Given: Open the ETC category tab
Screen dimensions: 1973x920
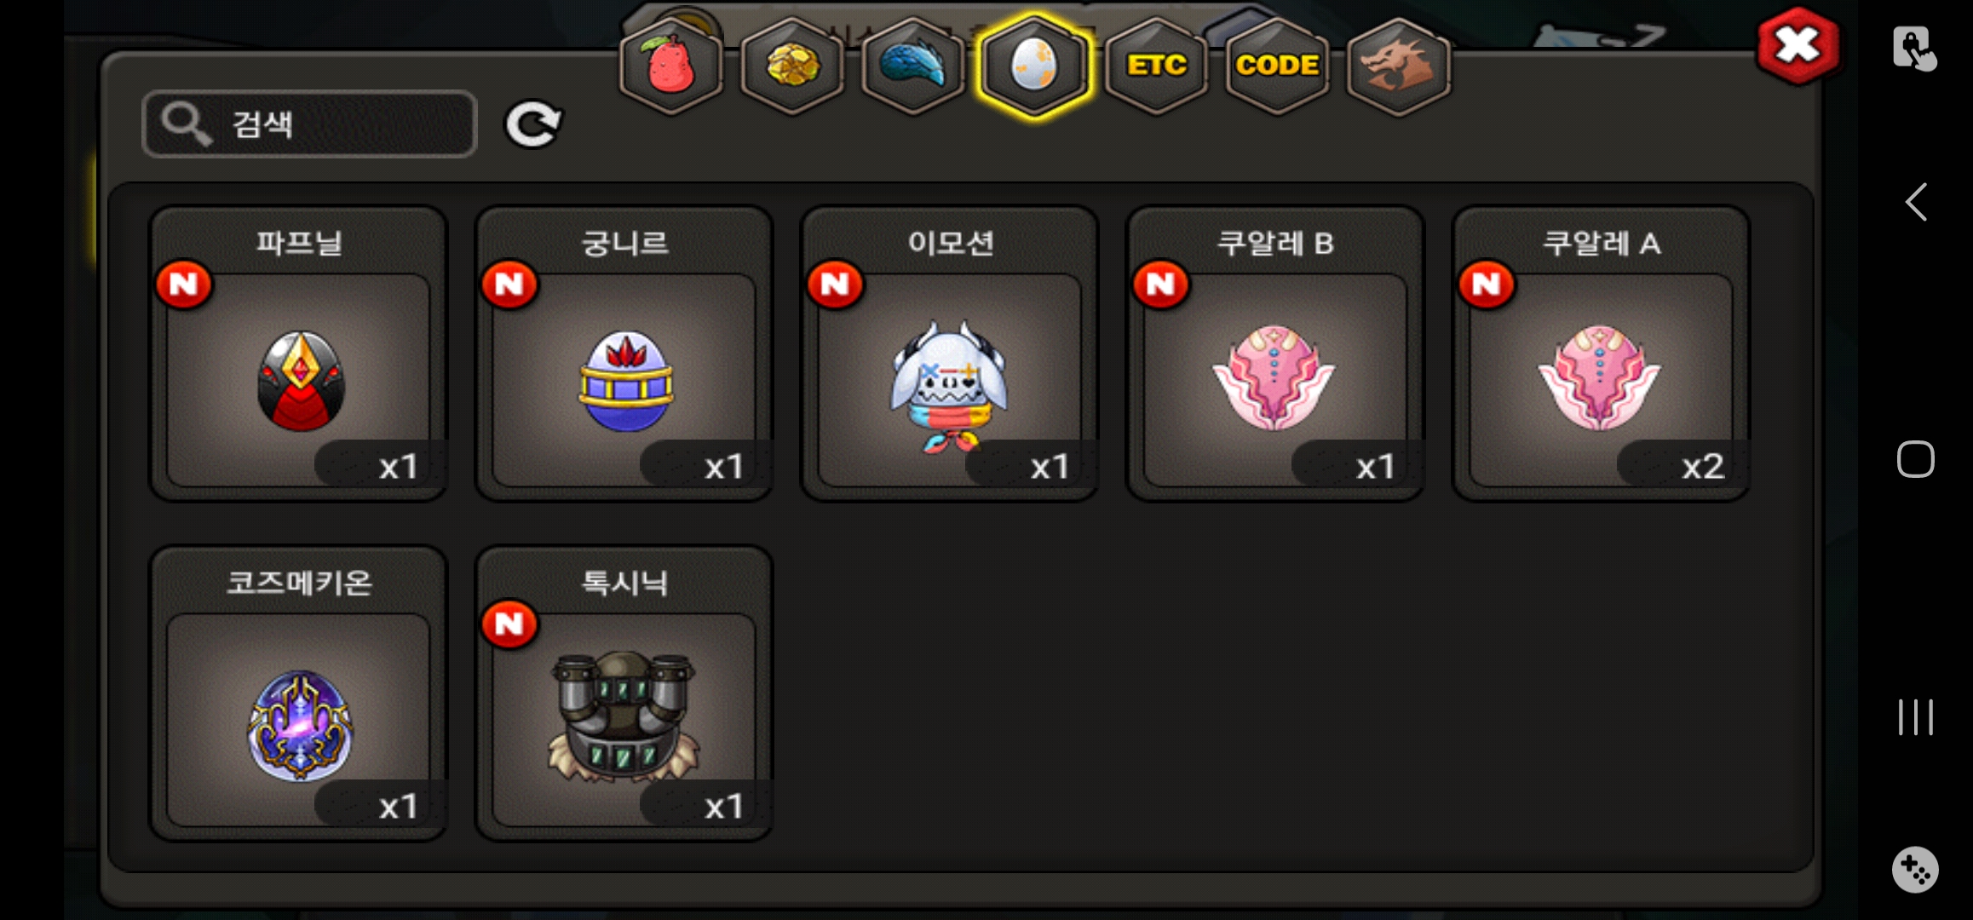Looking at the screenshot, I should [x=1156, y=66].
